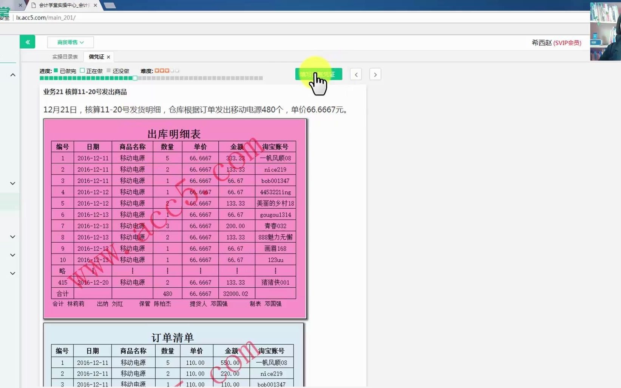The width and height of the screenshot is (621, 388).
Task: Expand the bottom sidebar chevron
Action: coord(13,273)
